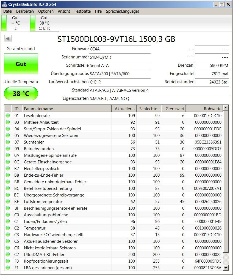Image resolution: width=233 pixels, height=275 pixels.
Task: Click status dot for LBA geschrieben (gesamt)
Action: pyautogui.click(x=8, y=268)
